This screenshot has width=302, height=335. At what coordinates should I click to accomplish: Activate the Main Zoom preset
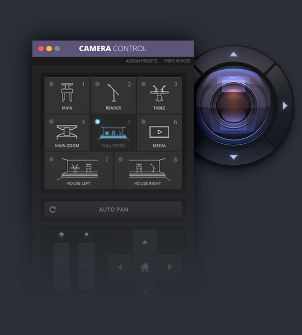[67, 133]
